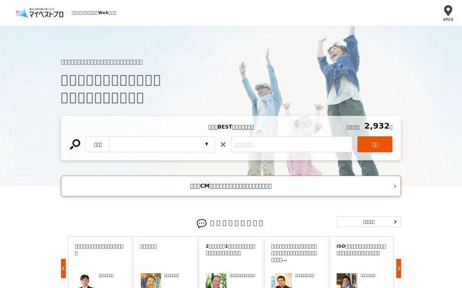Click the professional count "2,932"
This screenshot has width=462, height=288.
[x=377, y=126]
